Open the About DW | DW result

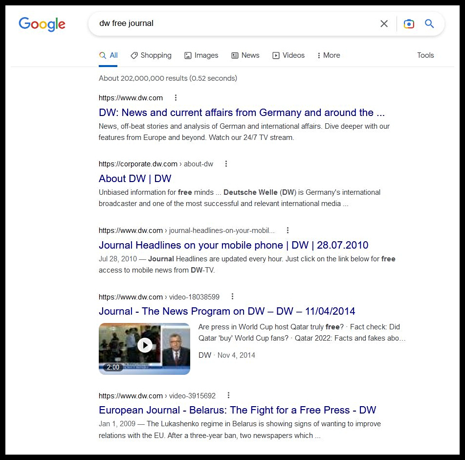(135, 179)
